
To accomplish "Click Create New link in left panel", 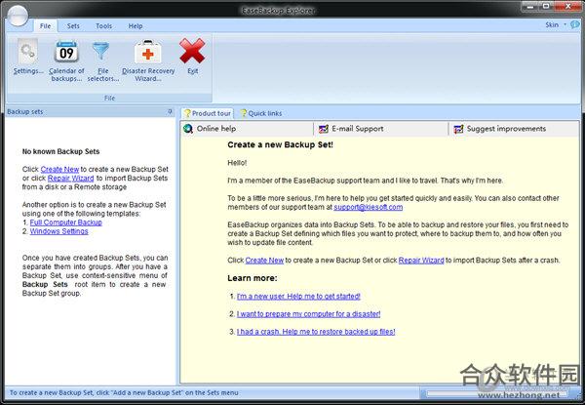I will pos(59,169).
